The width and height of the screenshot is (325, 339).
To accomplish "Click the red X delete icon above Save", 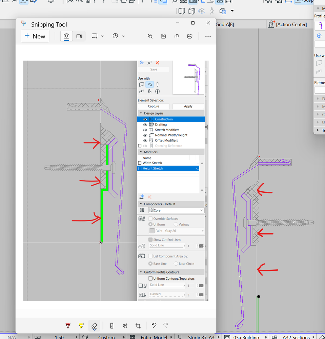I will point(157,63).
